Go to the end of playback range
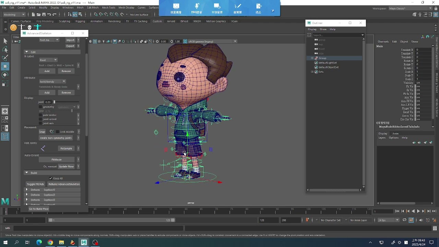The width and height of the screenshot is (439, 247). 434,211
